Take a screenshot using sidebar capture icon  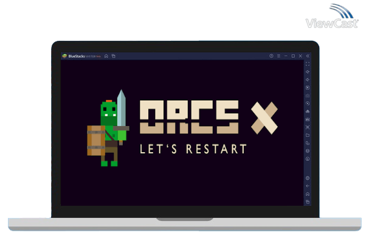308,127
